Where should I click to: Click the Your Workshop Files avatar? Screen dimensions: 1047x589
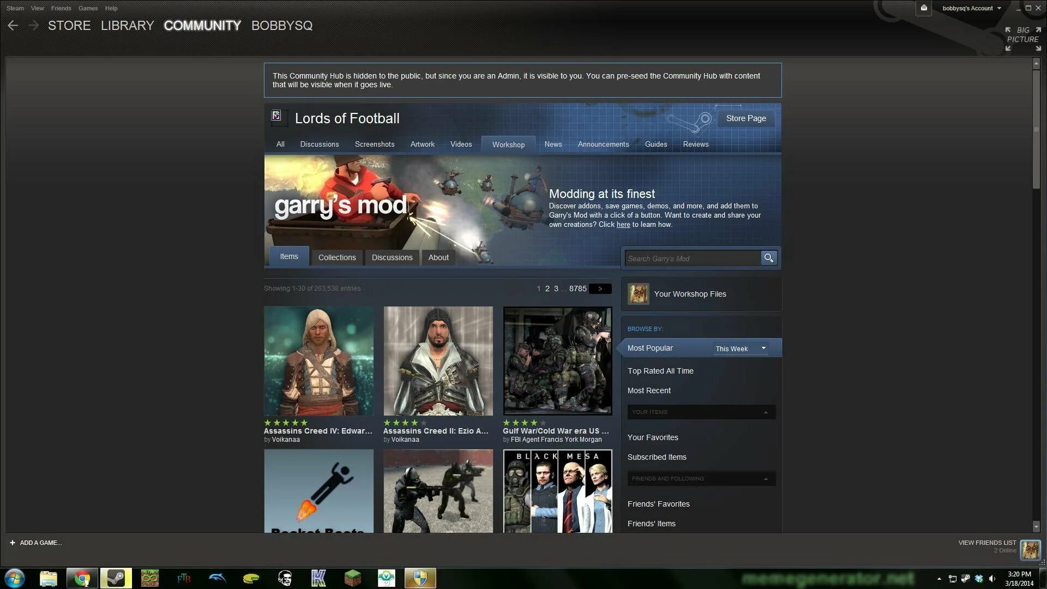(x=638, y=294)
